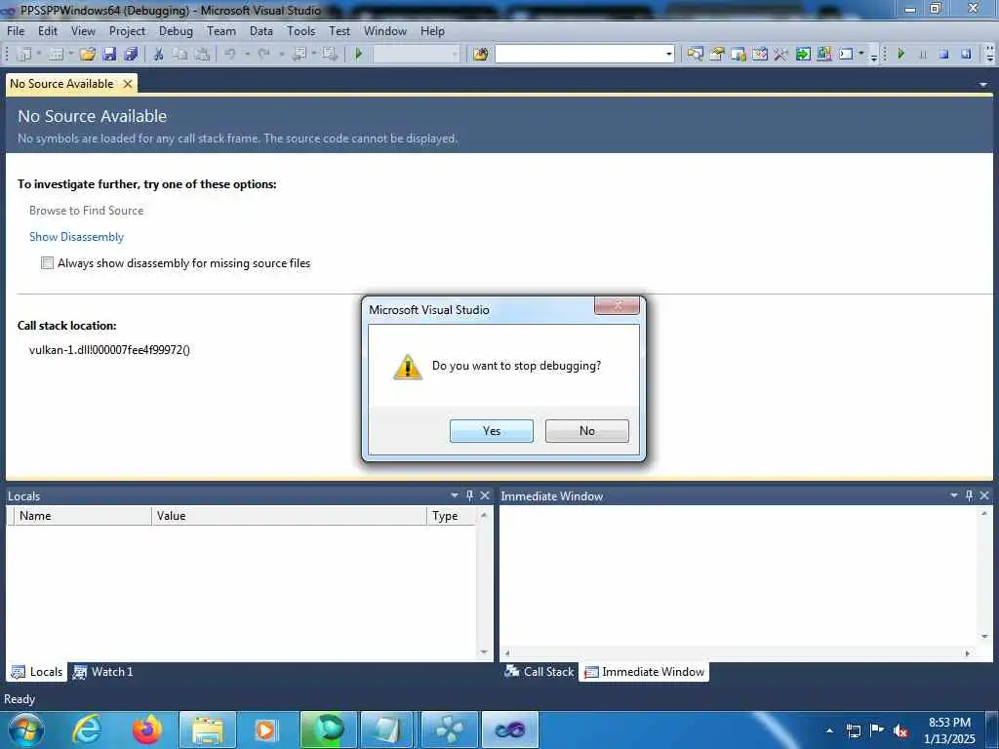Click the Restart debugging icon
The image size is (999, 749).
(x=966, y=55)
